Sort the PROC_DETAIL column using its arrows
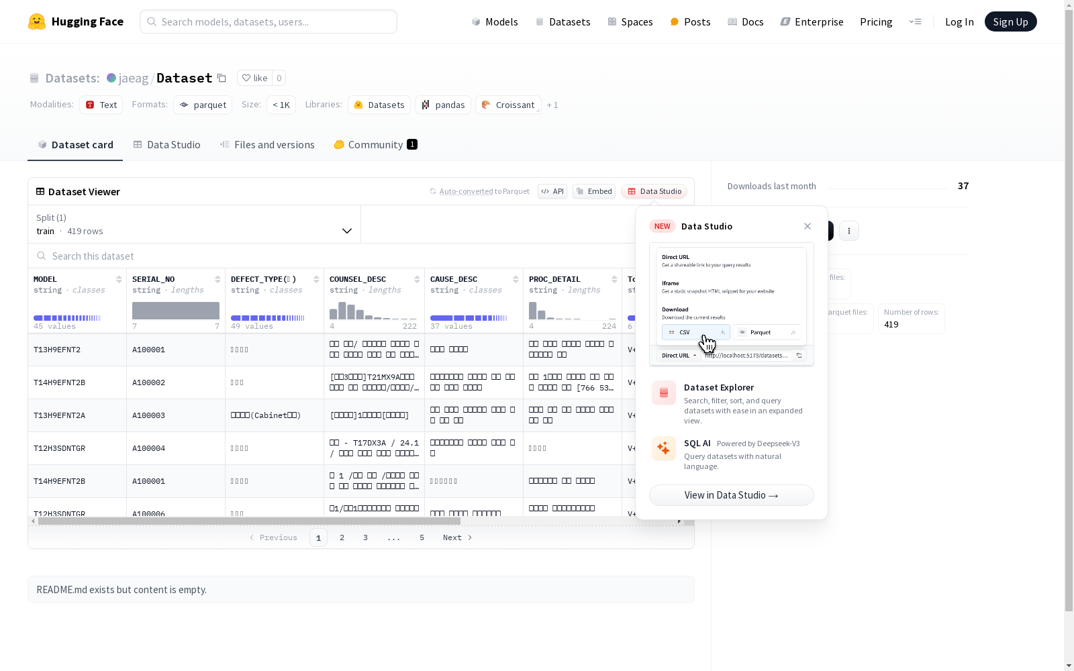The height and width of the screenshot is (671, 1074). (x=614, y=279)
